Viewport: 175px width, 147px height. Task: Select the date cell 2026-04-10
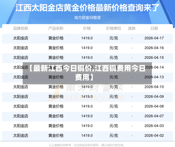coord(154,87)
